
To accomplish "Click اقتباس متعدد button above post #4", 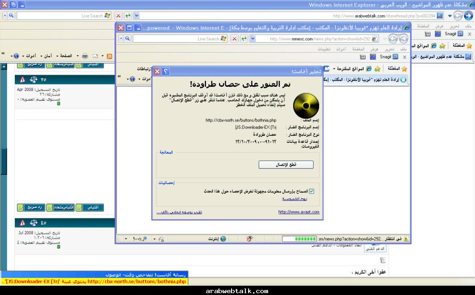I will (61, 207).
